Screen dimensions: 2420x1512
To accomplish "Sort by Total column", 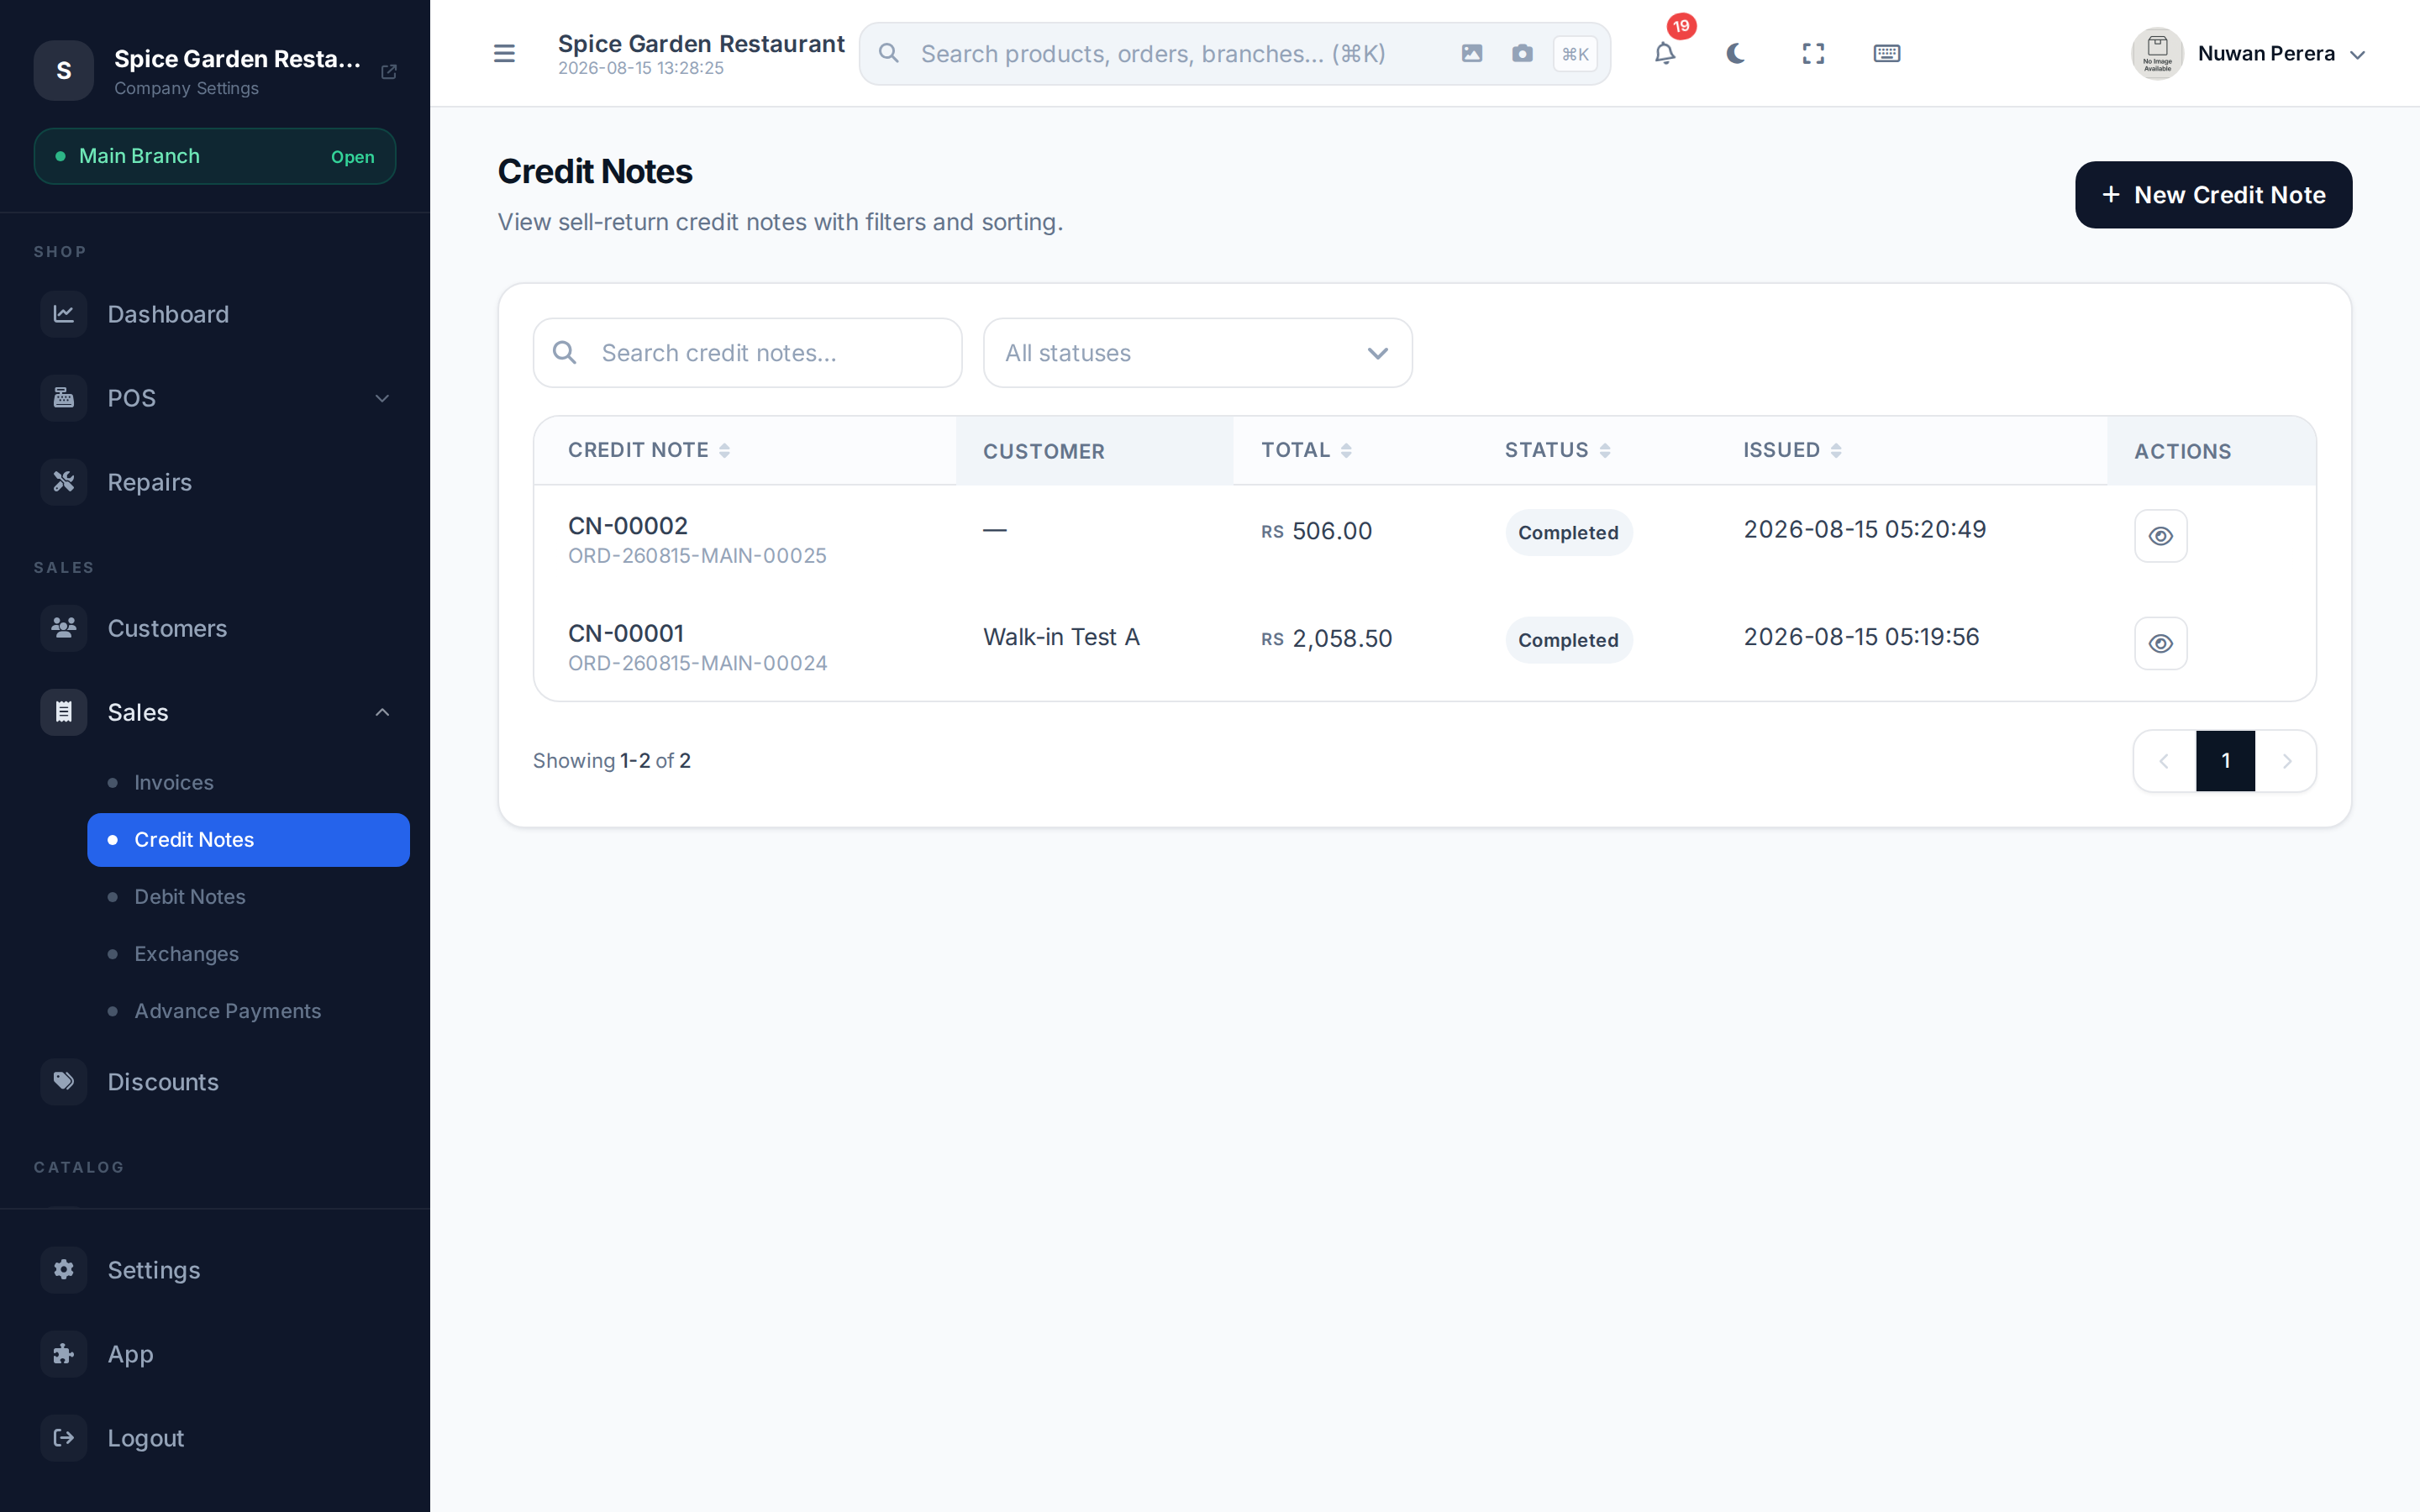I will click(1306, 450).
